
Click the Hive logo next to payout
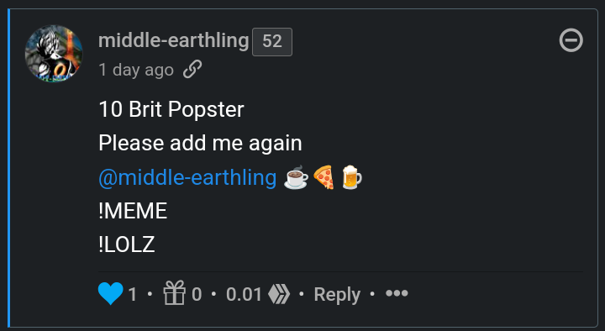[x=279, y=294]
